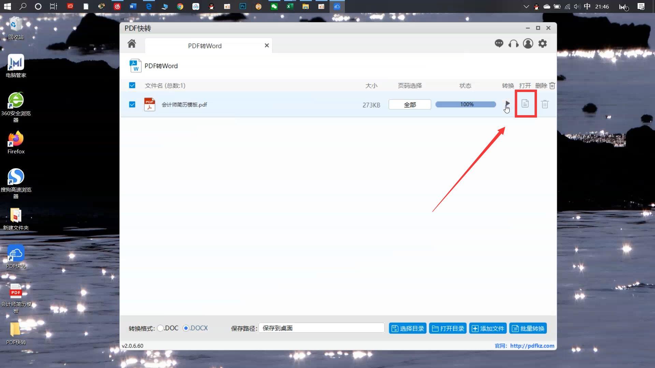Select the .DOC output format
The width and height of the screenshot is (655, 368).
click(160, 328)
